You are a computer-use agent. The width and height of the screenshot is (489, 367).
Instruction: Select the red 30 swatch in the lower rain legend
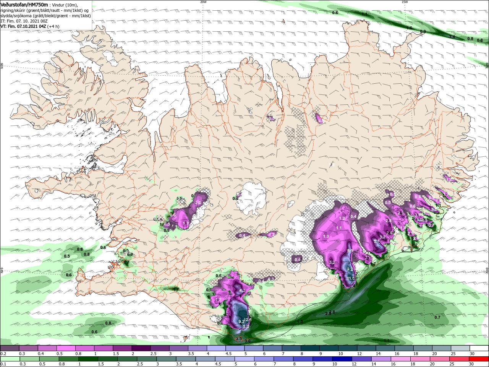[x=479, y=359]
